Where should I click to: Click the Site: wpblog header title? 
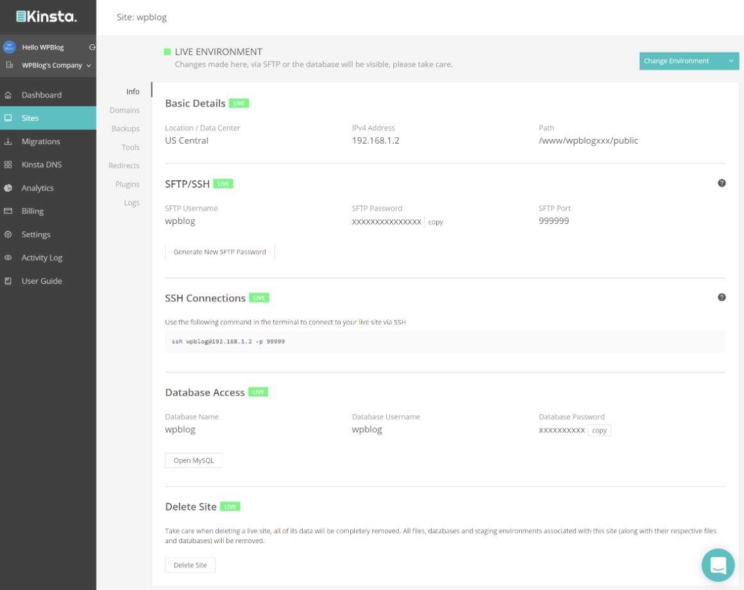coord(141,17)
